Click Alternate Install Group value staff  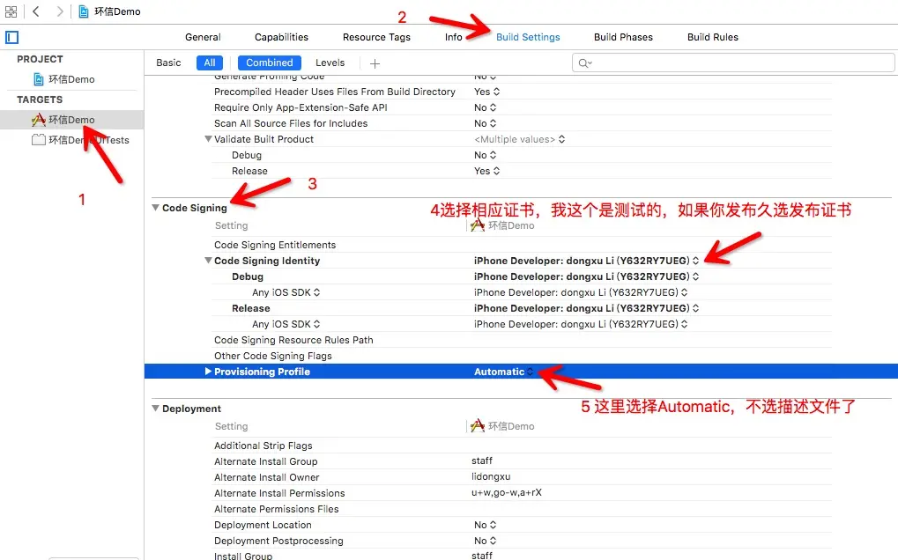482,461
